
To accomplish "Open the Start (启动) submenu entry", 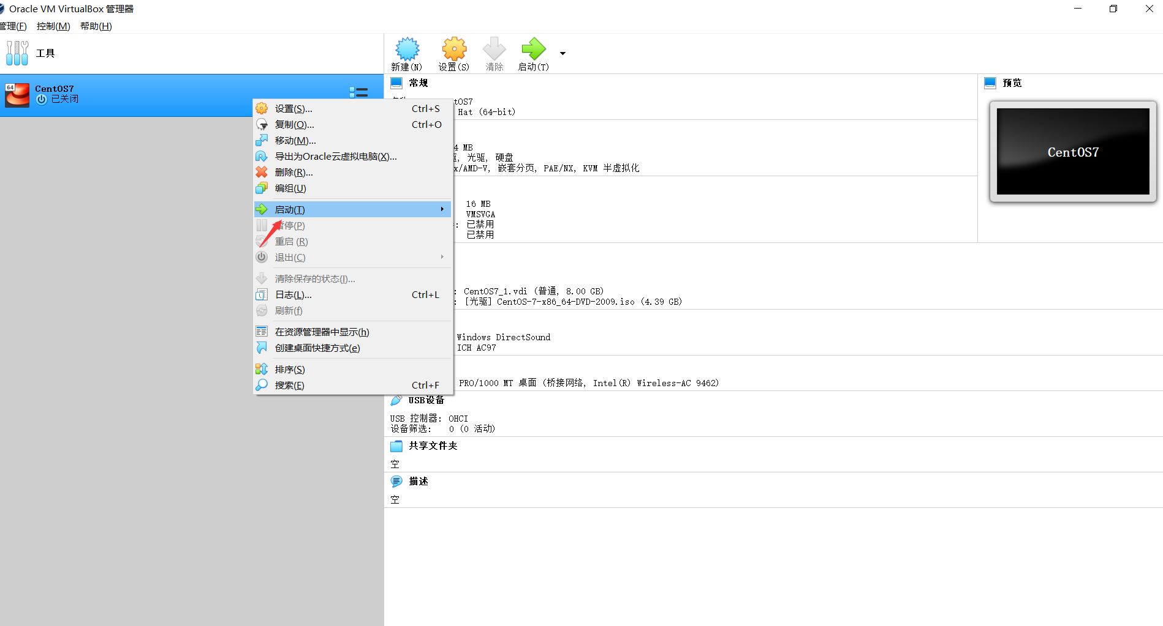I will tap(354, 210).
